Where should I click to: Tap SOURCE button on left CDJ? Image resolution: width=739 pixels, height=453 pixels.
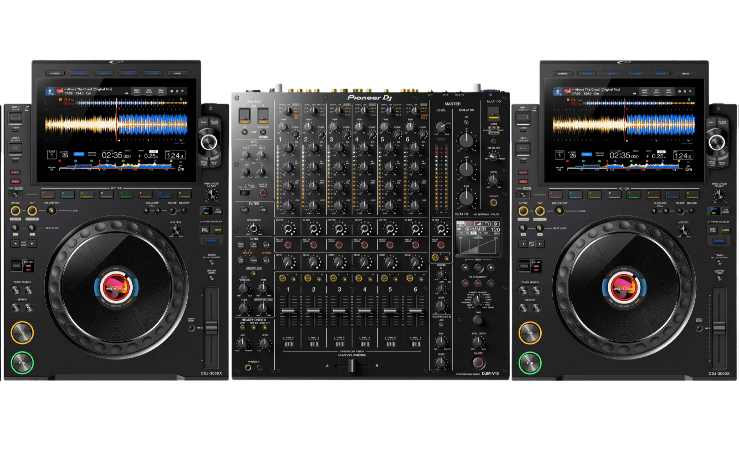pos(55,73)
